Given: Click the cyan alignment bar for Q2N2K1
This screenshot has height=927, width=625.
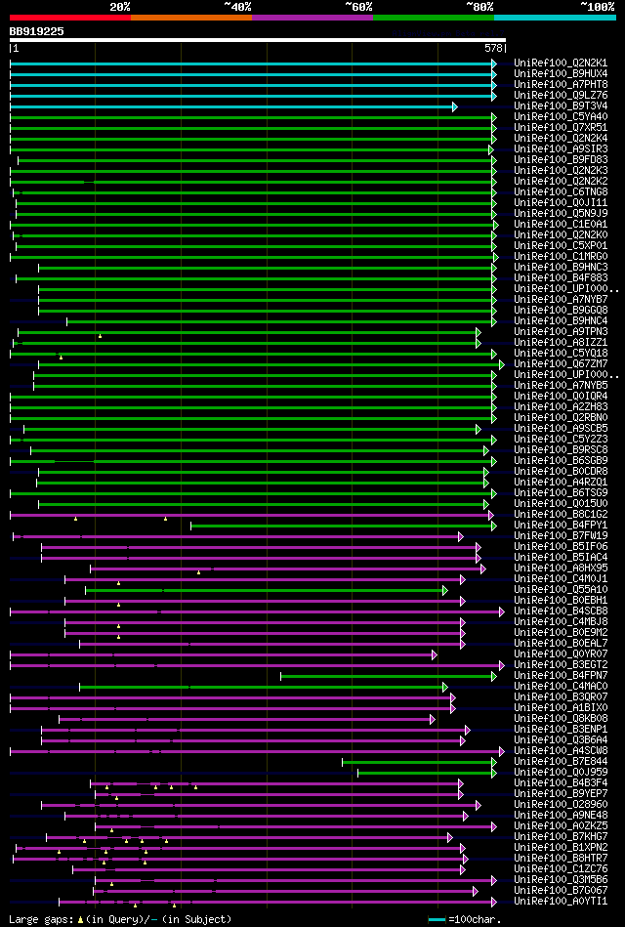Looking at the screenshot, I should tap(251, 63).
